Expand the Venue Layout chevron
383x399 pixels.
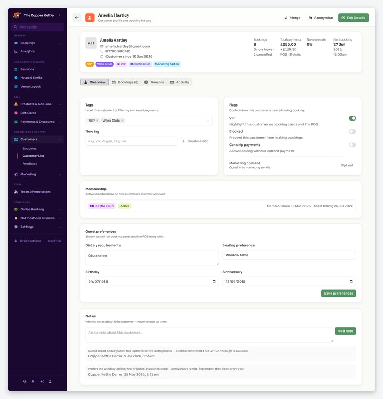tap(60, 87)
